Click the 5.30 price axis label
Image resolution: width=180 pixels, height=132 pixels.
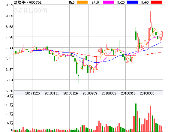click(9, 91)
